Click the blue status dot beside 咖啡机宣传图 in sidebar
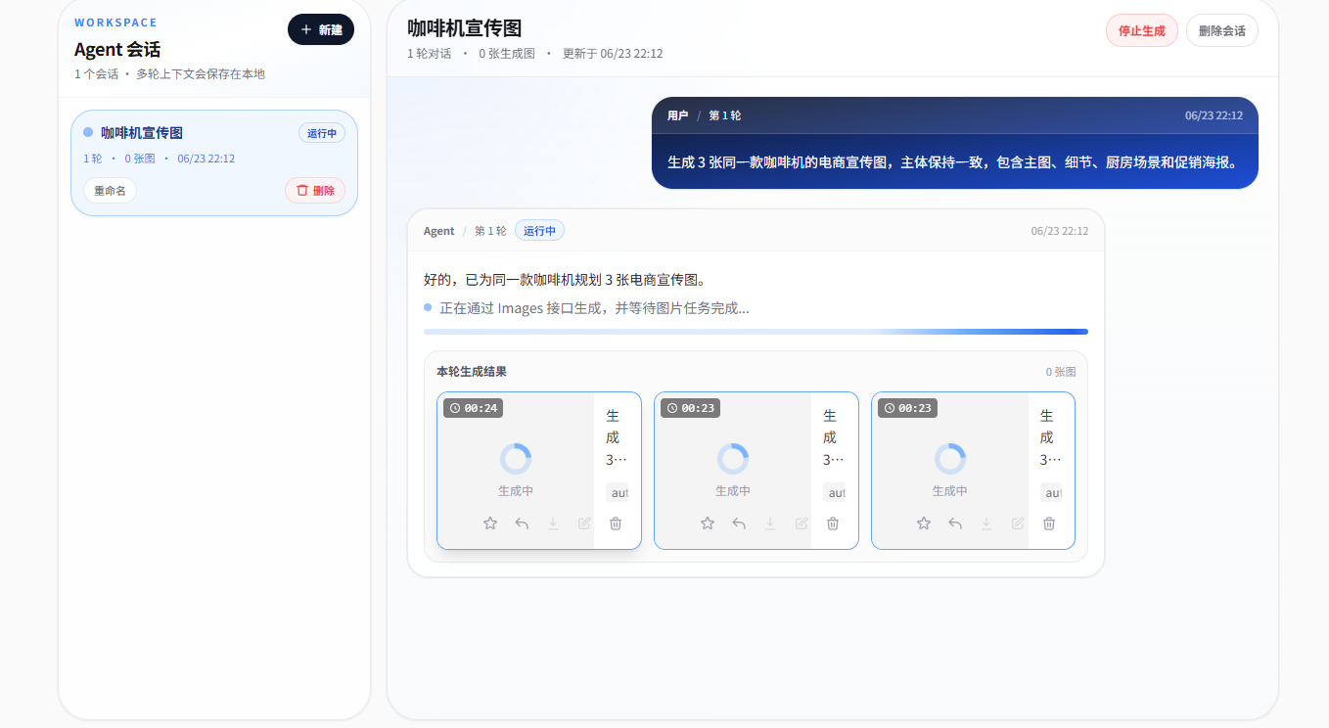Viewport: 1329px width, 728px height. [x=88, y=132]
